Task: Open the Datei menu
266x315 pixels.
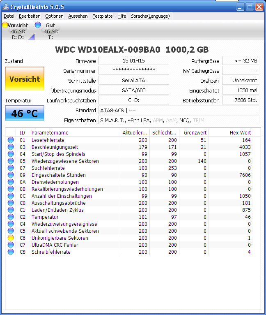Action: [9, 16]
